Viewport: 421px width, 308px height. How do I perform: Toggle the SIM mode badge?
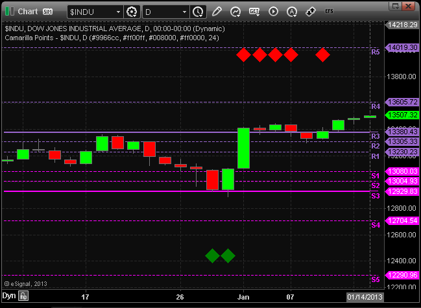tap(47, 12)
